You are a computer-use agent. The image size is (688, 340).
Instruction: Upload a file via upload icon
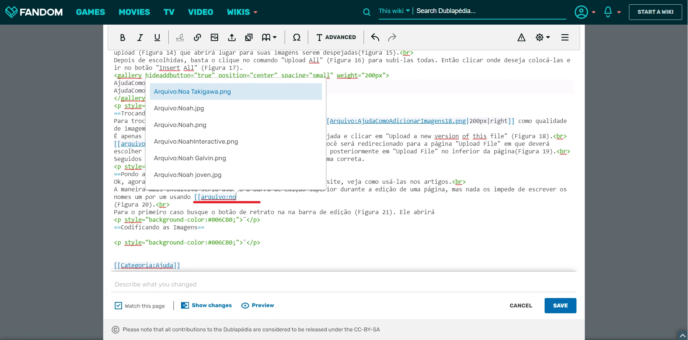[232, 37]
